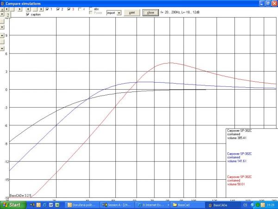Toggle the caption checkbox

point(28,15)
